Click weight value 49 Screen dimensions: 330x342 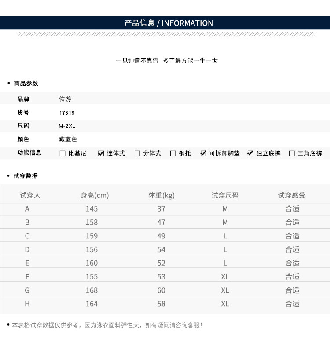click(161, 236)
